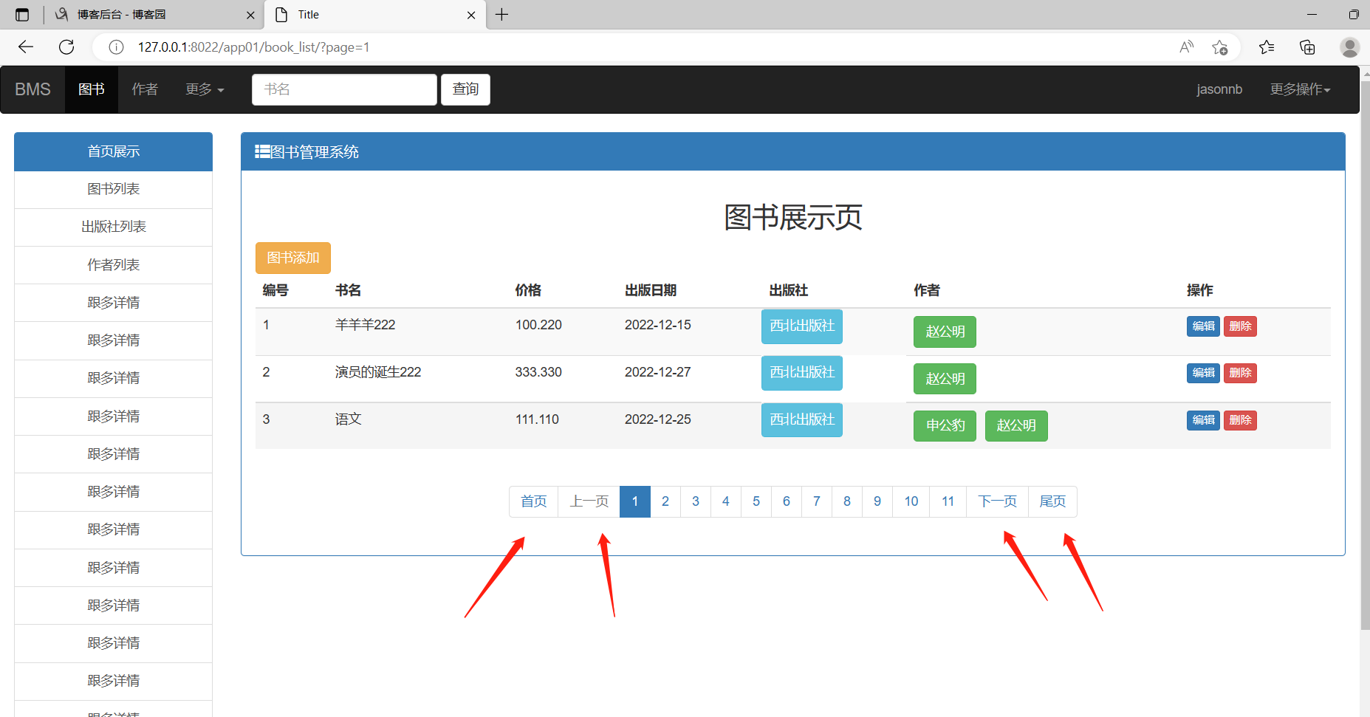The height and width of the screenshot is (717, 1370).
Task: Delete the book 羊羊羊222
Action: 1240,326
